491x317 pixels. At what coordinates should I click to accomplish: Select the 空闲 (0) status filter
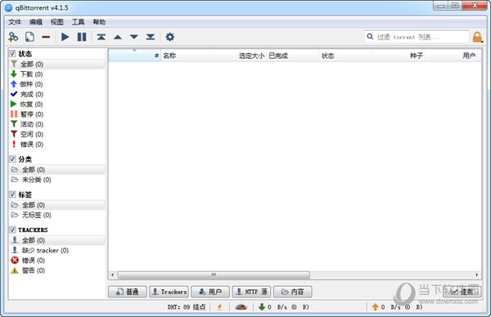coord(57,134)
